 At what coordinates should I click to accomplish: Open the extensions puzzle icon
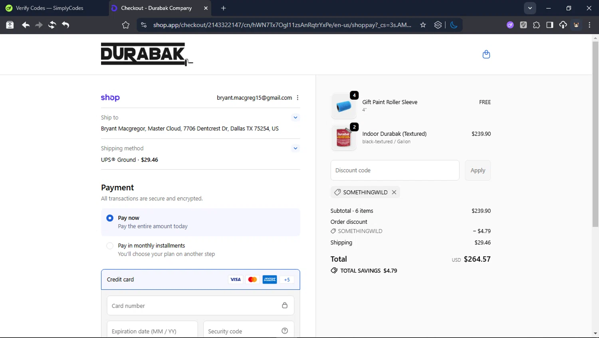click(x=536, y=25)
